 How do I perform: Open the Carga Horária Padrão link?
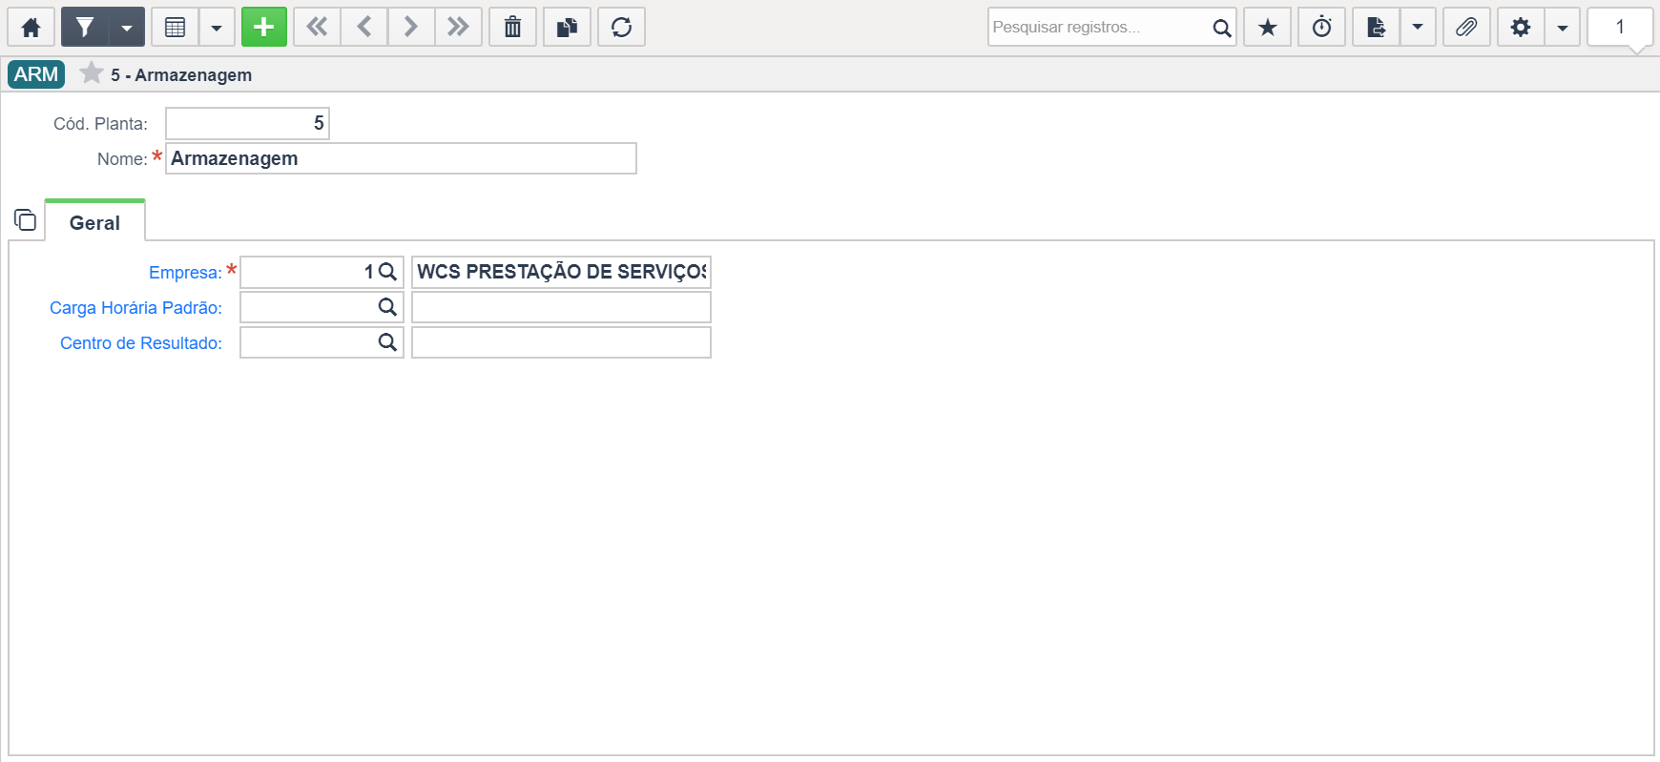(x=135, y=308)
